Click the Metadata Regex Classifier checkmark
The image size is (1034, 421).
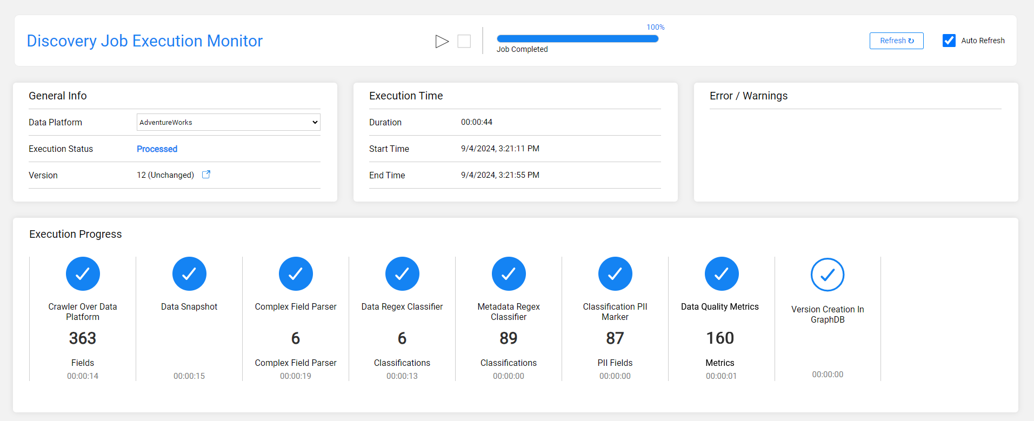pos(509,274)
